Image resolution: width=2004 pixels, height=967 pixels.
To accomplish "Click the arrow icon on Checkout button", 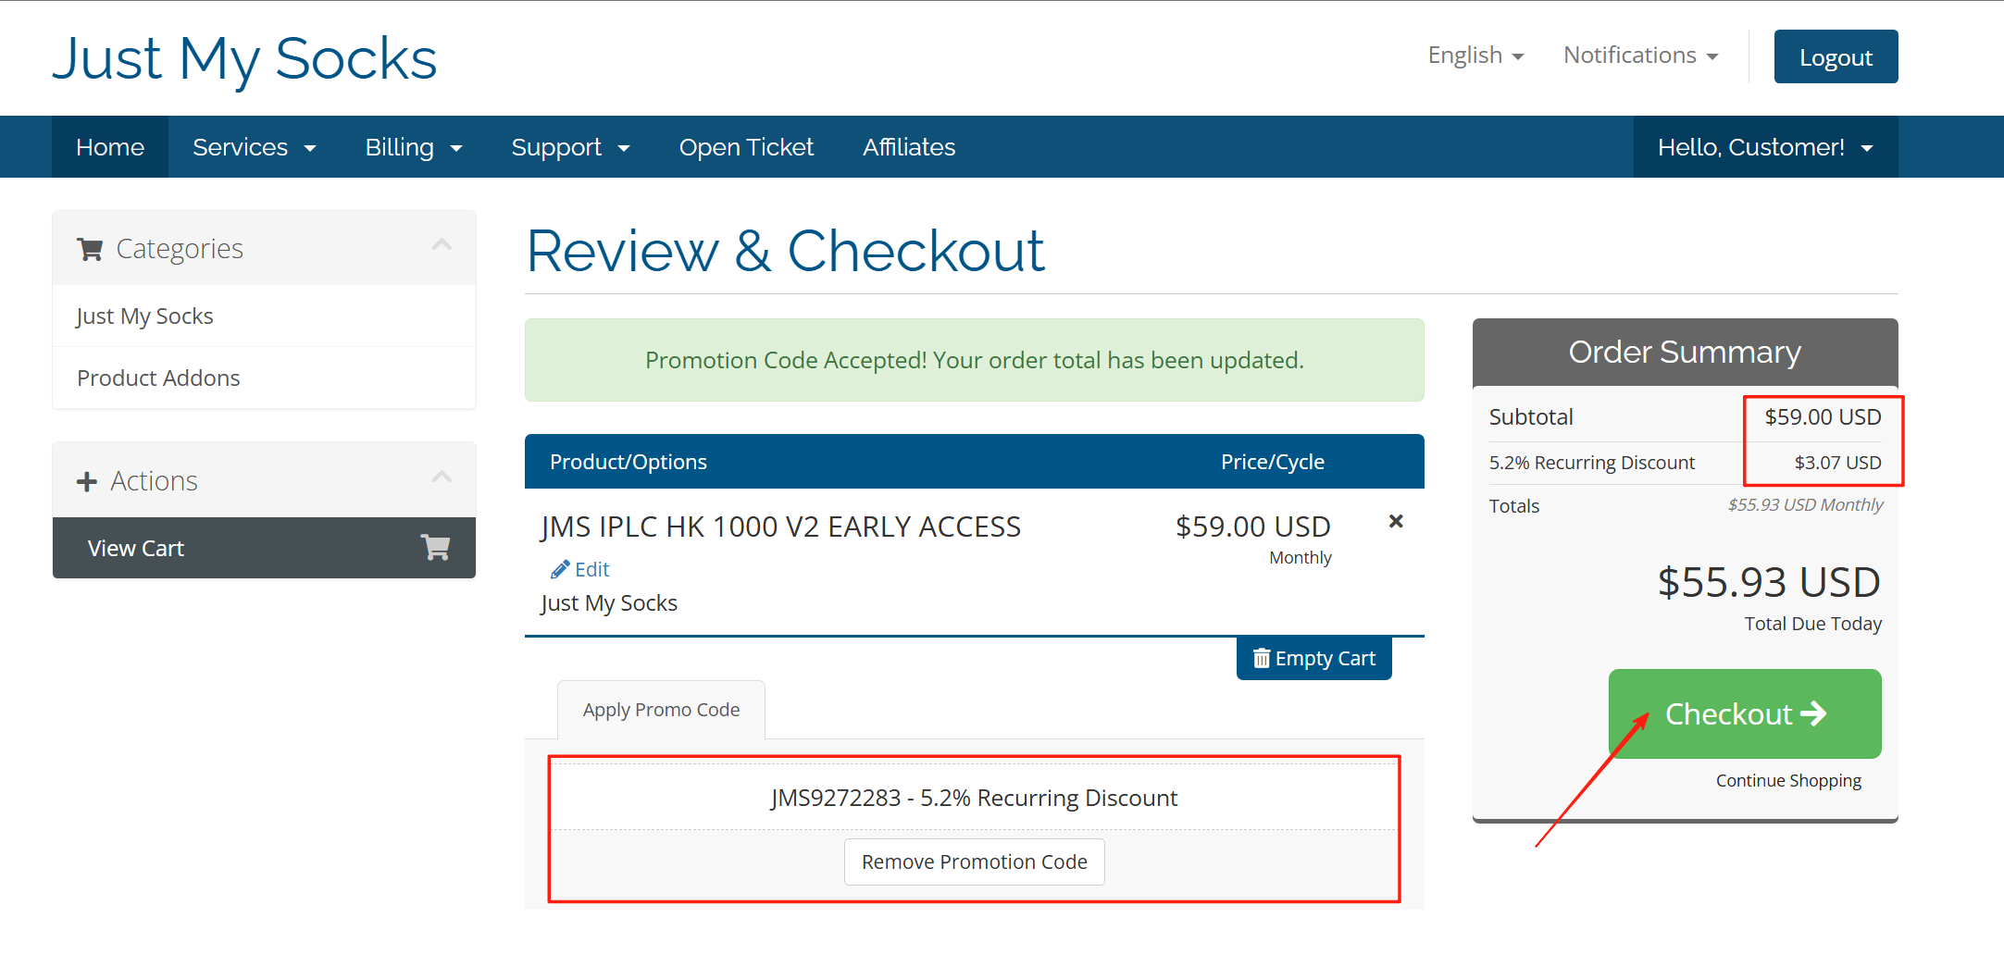I will tap(1813, 713).
